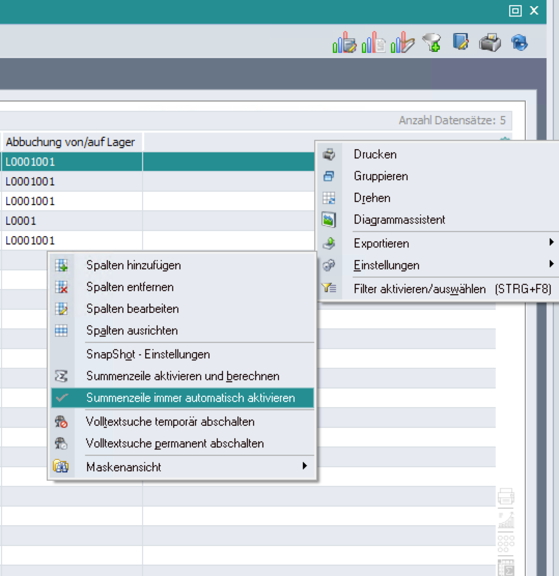559x576 pixels.
Task: Click the grey printer icon in side strip
Action: 506,497
